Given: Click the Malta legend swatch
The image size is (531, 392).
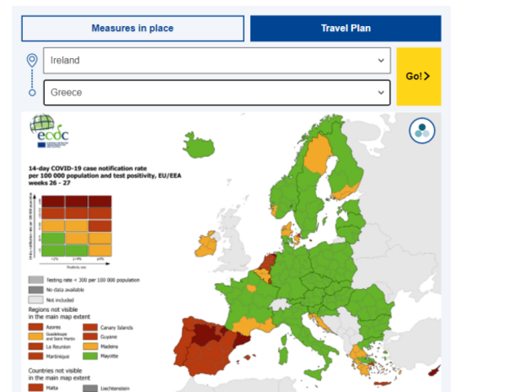Looking at the screenshot, I should 36,388.
